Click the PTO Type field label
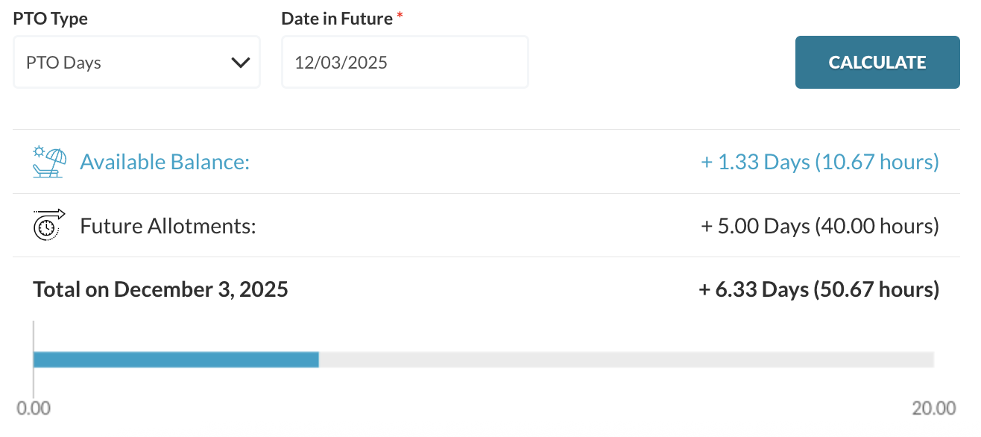Screen dimensions: 981x437 (50, 19)
